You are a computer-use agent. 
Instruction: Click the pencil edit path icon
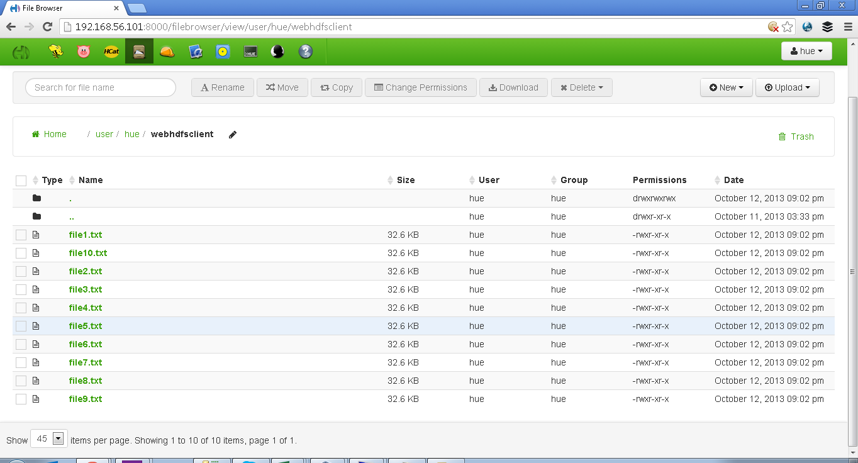[x=233, y=135]
